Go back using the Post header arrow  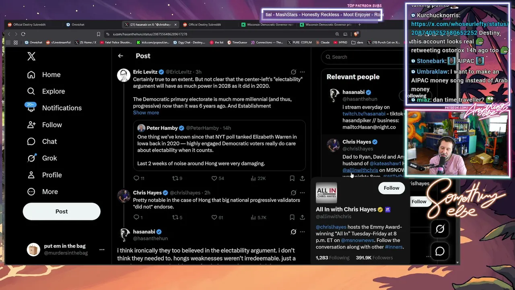click(120, 56)
